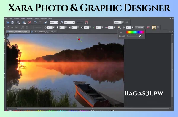Screen dimensions: 178x117
Task: Click the diagonal split square icon
Action: (70, 27)
